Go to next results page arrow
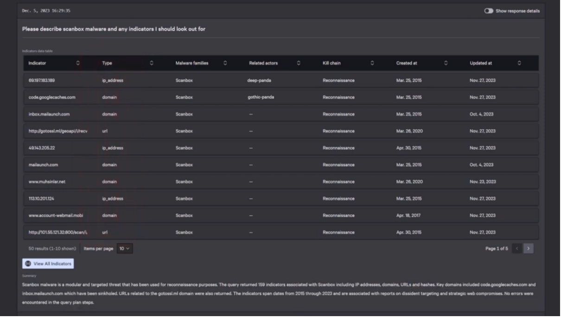The width and height of the screenshot is (561, 318). coord(528,249)
